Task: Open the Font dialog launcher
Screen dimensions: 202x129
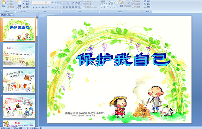Action: (x=60, y=11)
